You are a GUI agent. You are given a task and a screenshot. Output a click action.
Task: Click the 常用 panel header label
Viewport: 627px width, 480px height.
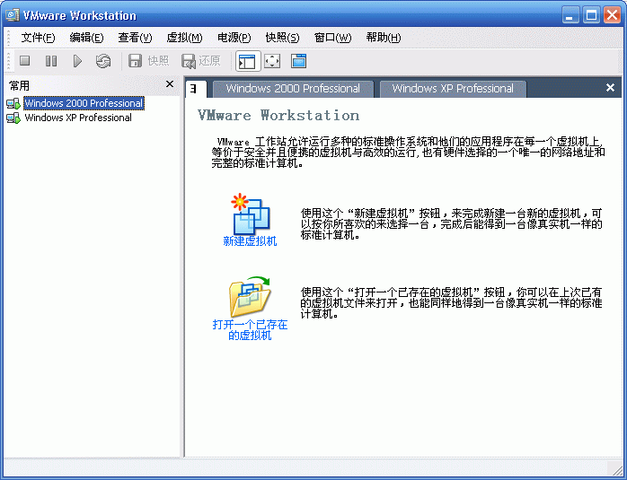click(19, 85)
